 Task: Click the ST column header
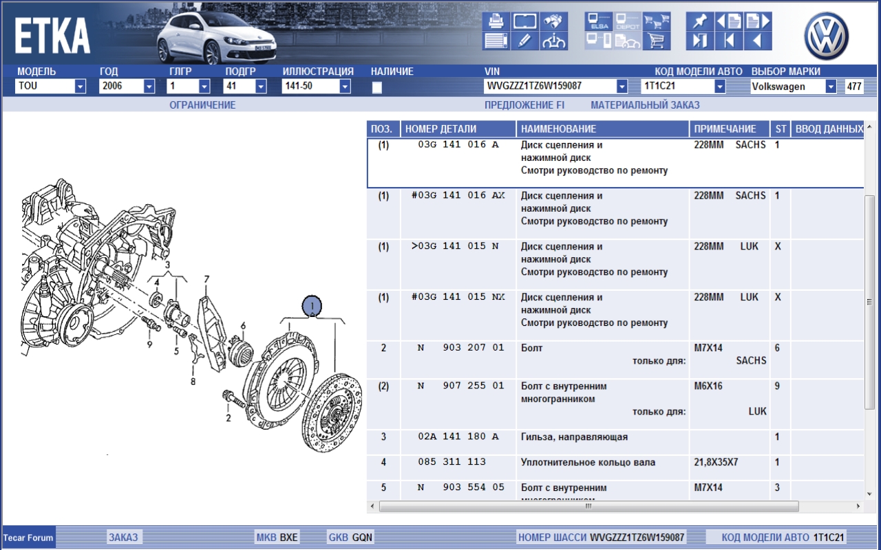point(781,129)
